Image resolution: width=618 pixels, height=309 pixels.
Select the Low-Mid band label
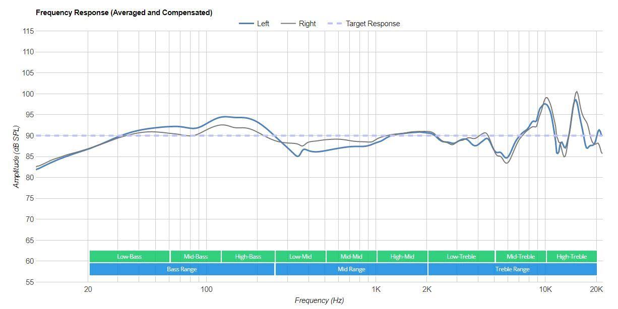[x=300, y=257]
